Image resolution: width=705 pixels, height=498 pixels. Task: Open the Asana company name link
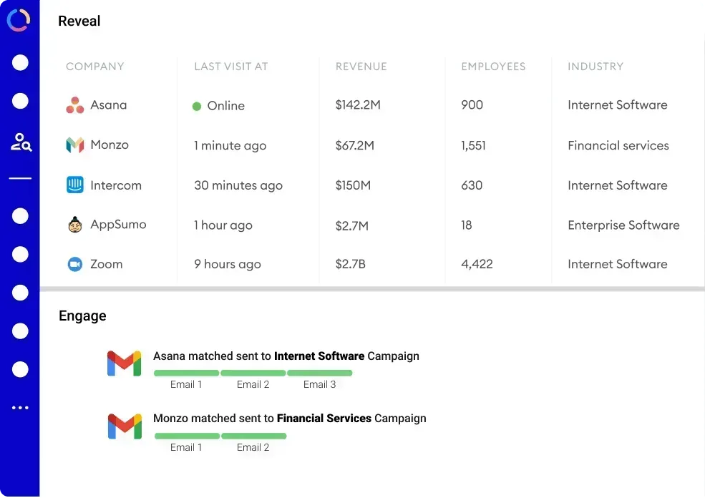pos(109,105)
